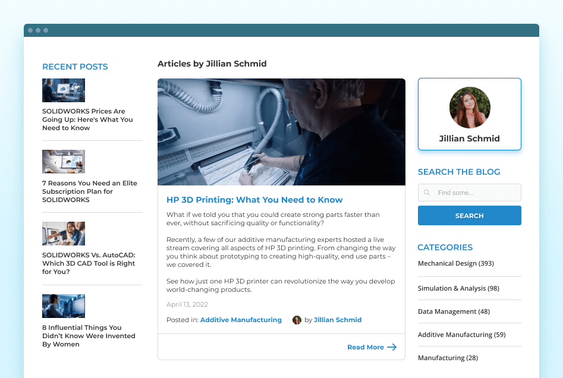Open '8 Influential Things You Didn't Know' post
This screenshot has height=378, width=563.
click(x=89, y=336)
